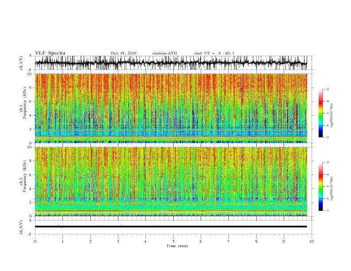Click the ch.2 color bar "log(PSD)(V²/Hz)" label
Image resolution: width=351 pixels, height=271 pixels.
(332, 188)
